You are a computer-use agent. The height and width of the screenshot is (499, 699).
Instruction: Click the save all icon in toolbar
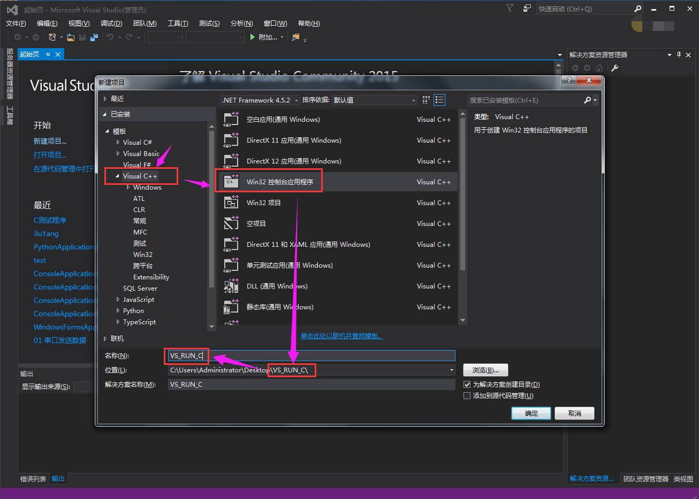point(94,37)
